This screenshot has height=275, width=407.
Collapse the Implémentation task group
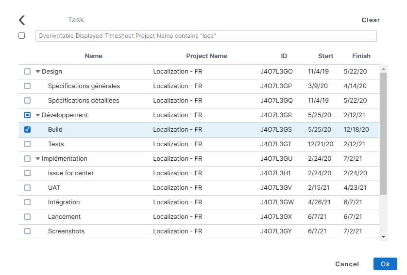click(x=38, y=159)
